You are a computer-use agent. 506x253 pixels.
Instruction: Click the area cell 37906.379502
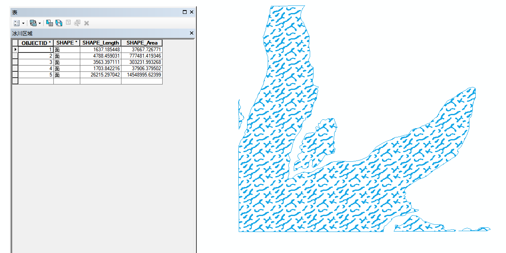click(142, 68)
